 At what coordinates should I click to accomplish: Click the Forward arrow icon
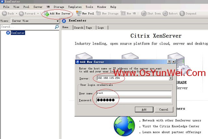(21, 14)
